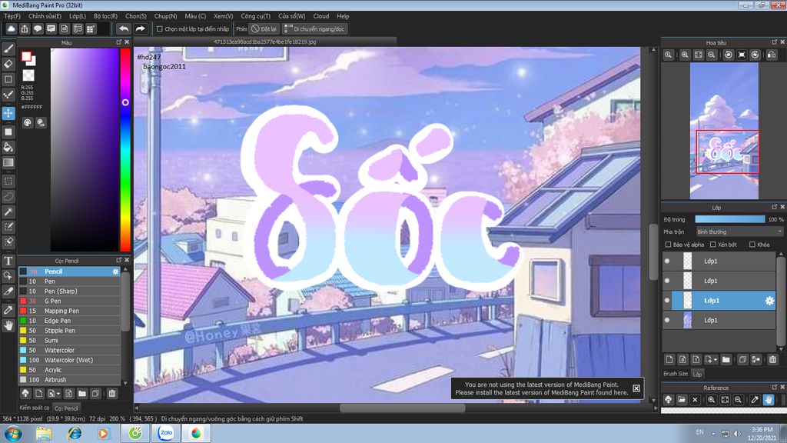Open file folder icon in Reference panel
Viewport: 787px width, 443px height.
[x=681, y=400]
